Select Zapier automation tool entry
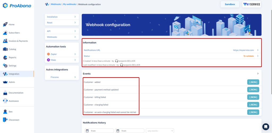272x133 pixels. tap(62, 54)
